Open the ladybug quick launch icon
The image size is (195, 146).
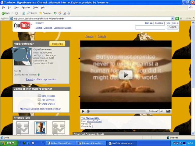[x=24, y=143]
